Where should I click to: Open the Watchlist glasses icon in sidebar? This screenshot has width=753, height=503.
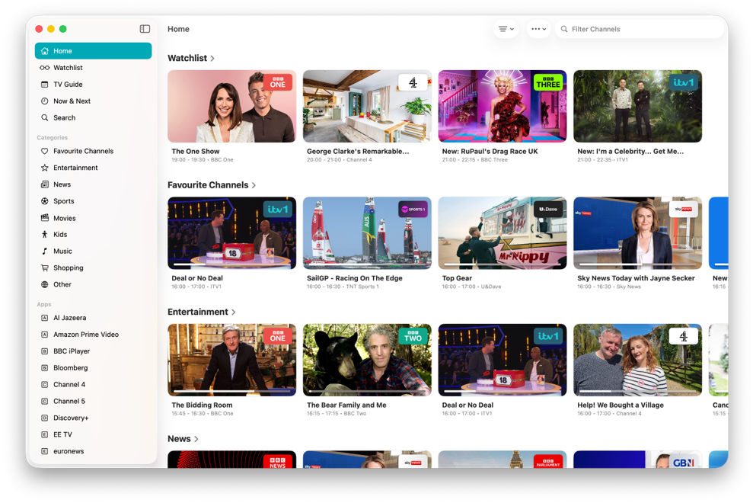point(44,68)
